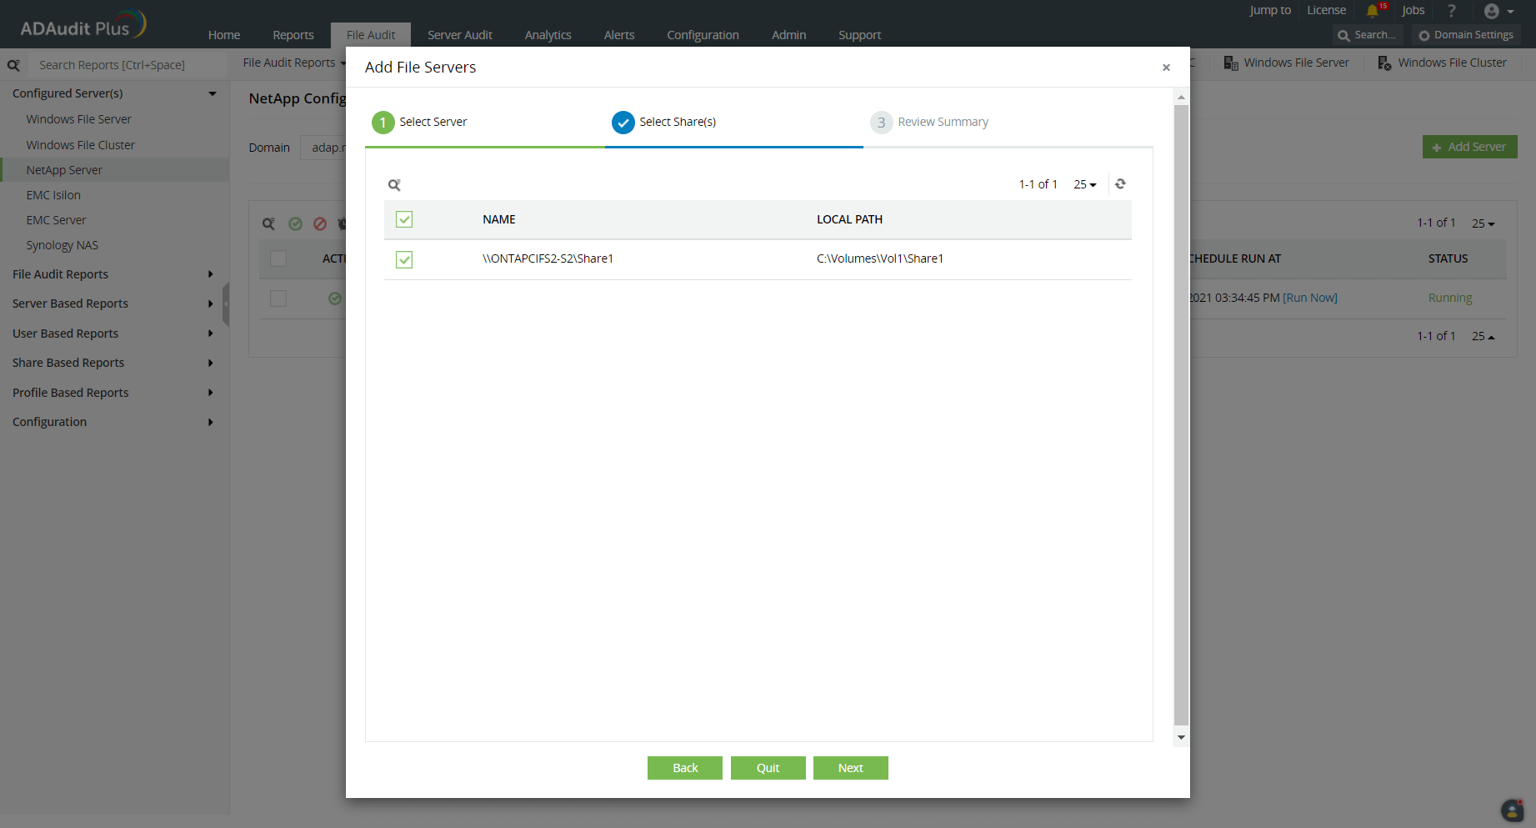Click the step 1 Select Server circle
Viewport: 1536px width, 828px height.
[383, 123]
